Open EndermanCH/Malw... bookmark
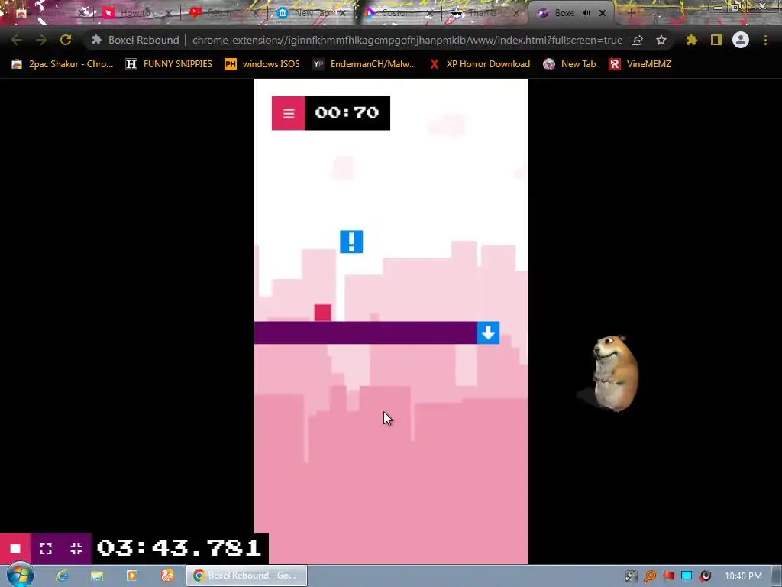The height and width of the screenshot is (587, 782). click(364, 64)
